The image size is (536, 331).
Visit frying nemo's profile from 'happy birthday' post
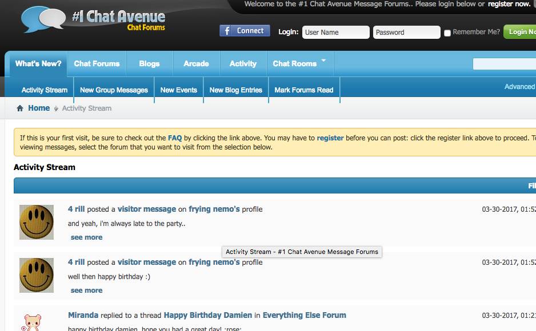(x=214, y=263)
